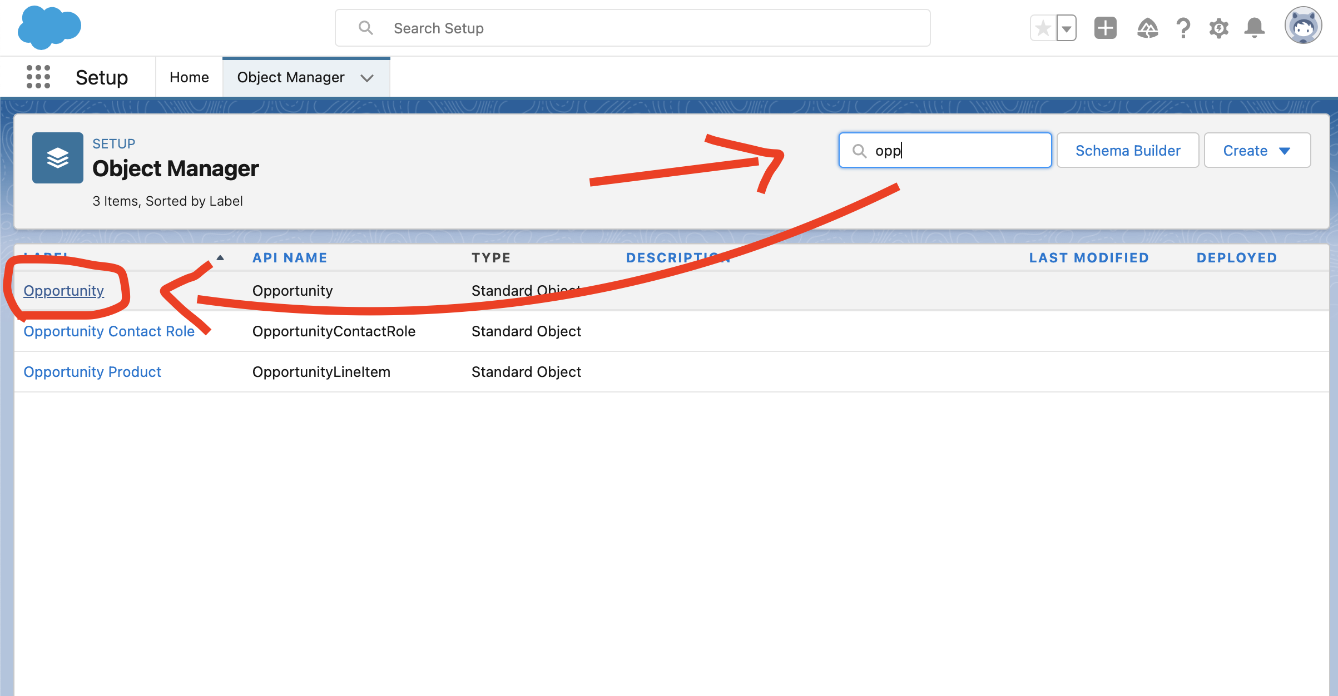Click OpportunityLineItem API name cell
Image resolution: width=1338 pixels, height=696 pixels.
321,372
